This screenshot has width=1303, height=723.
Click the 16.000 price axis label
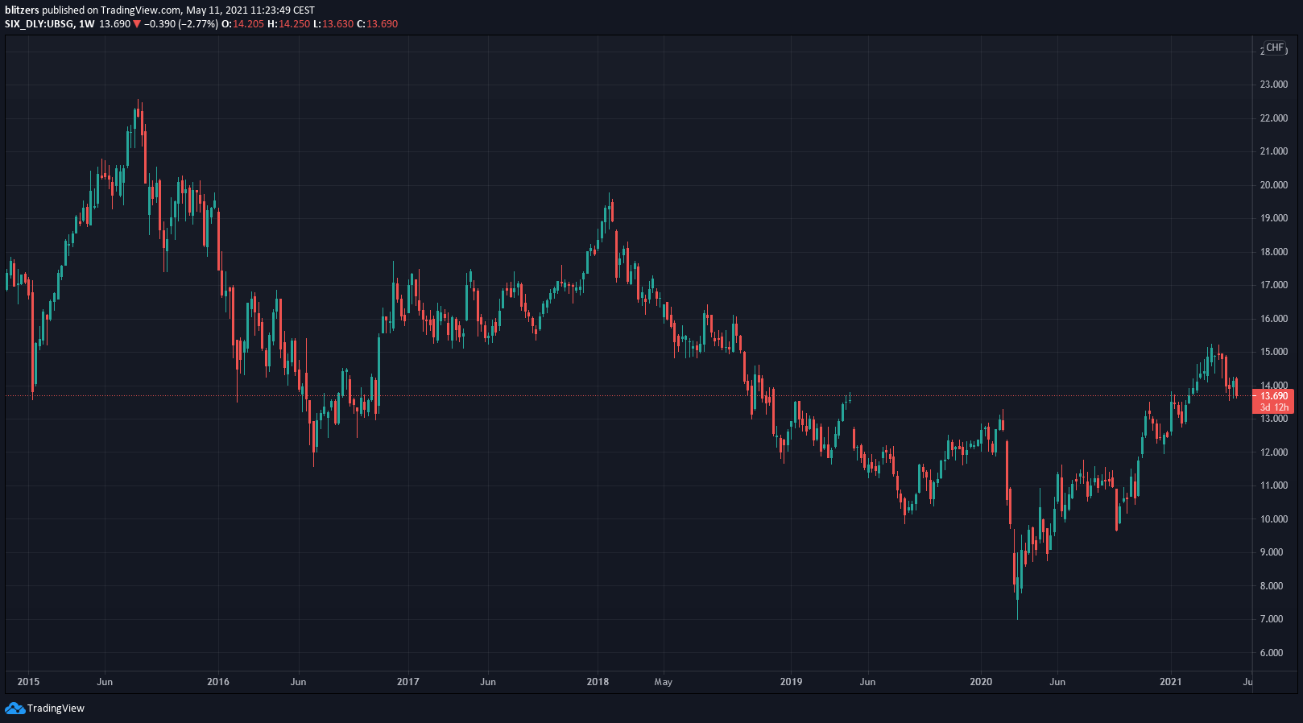coord(1274,319)
